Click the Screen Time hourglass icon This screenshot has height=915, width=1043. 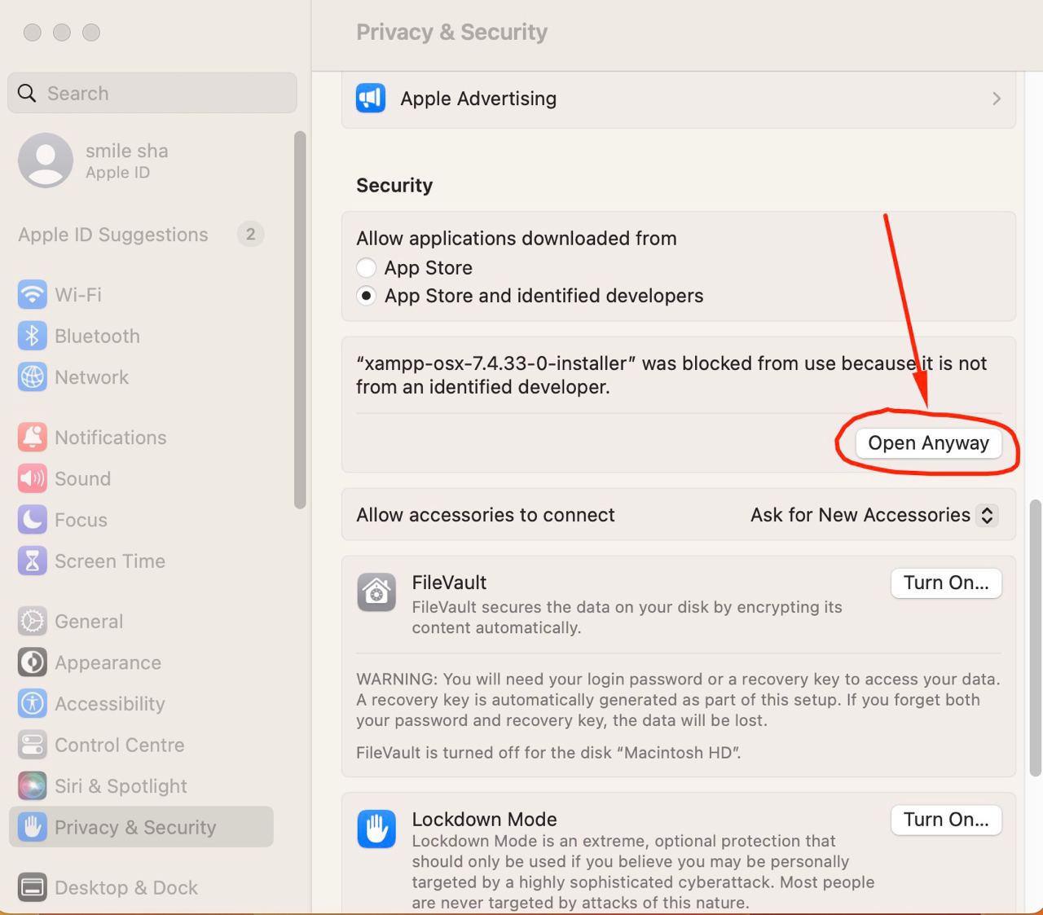pos(33,561)
